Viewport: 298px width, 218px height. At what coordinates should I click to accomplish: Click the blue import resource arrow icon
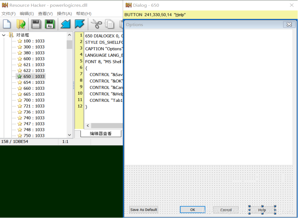[x=65, y=24]
